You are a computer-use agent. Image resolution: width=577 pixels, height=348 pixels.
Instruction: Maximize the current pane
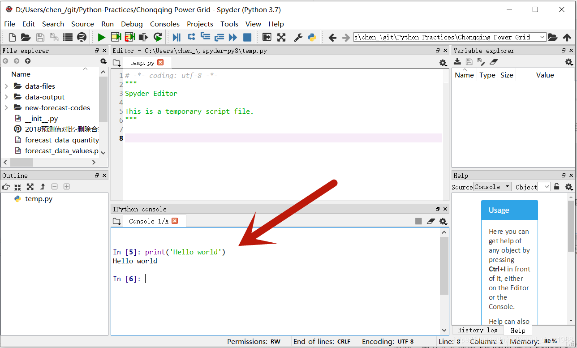(267, 37)
